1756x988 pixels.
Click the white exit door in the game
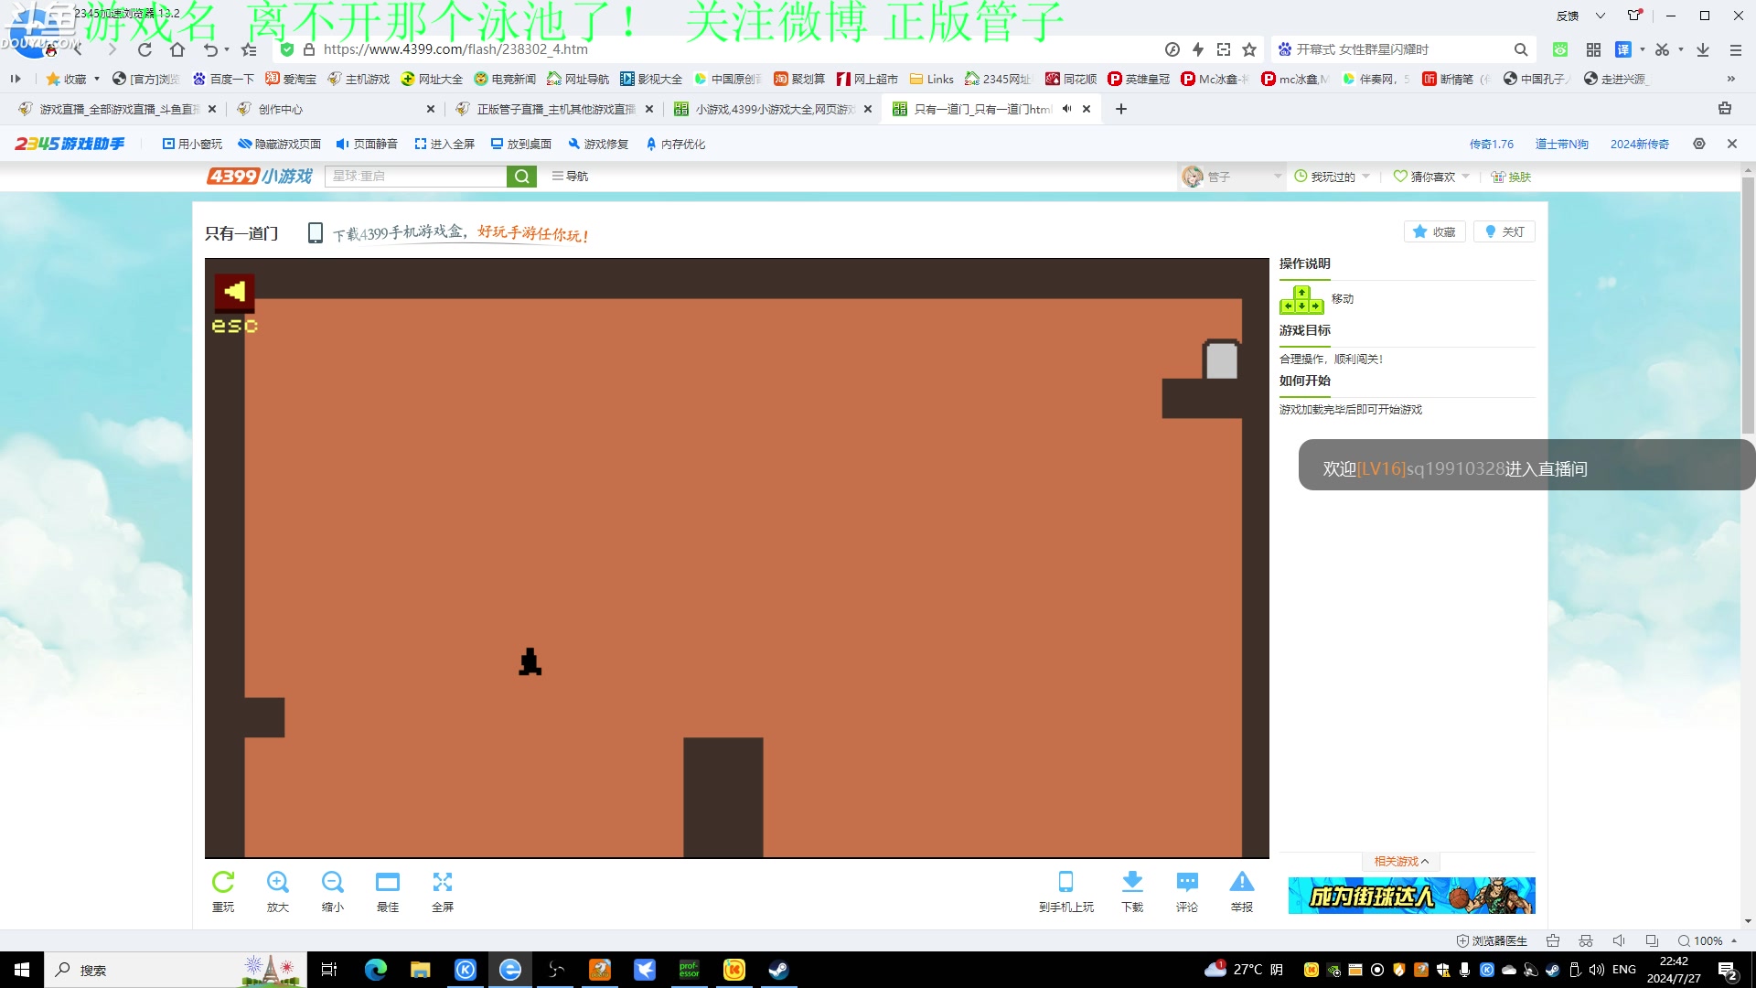[x=1221, y=360]
